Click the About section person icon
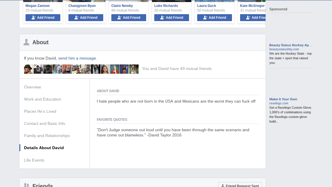Screen dimensions: 332x187 click(x=26, y=42)
